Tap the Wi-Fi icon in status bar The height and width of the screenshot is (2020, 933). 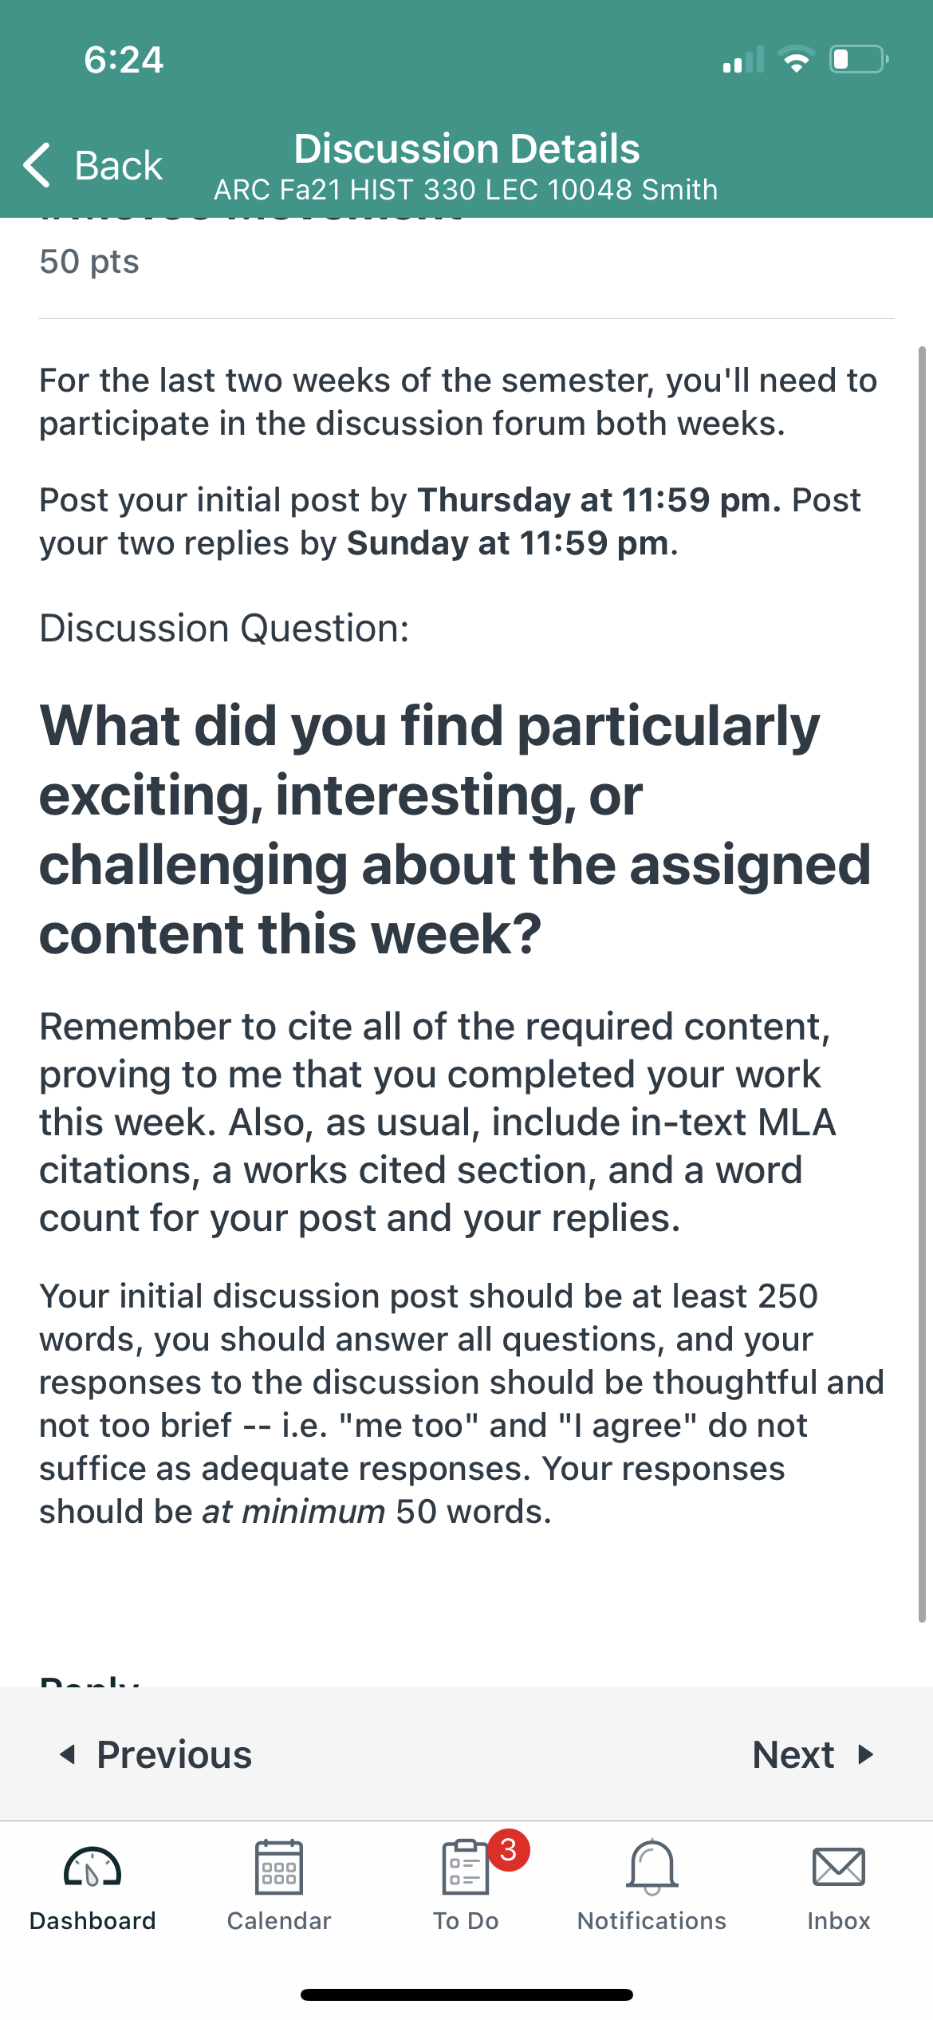[796, 59]
